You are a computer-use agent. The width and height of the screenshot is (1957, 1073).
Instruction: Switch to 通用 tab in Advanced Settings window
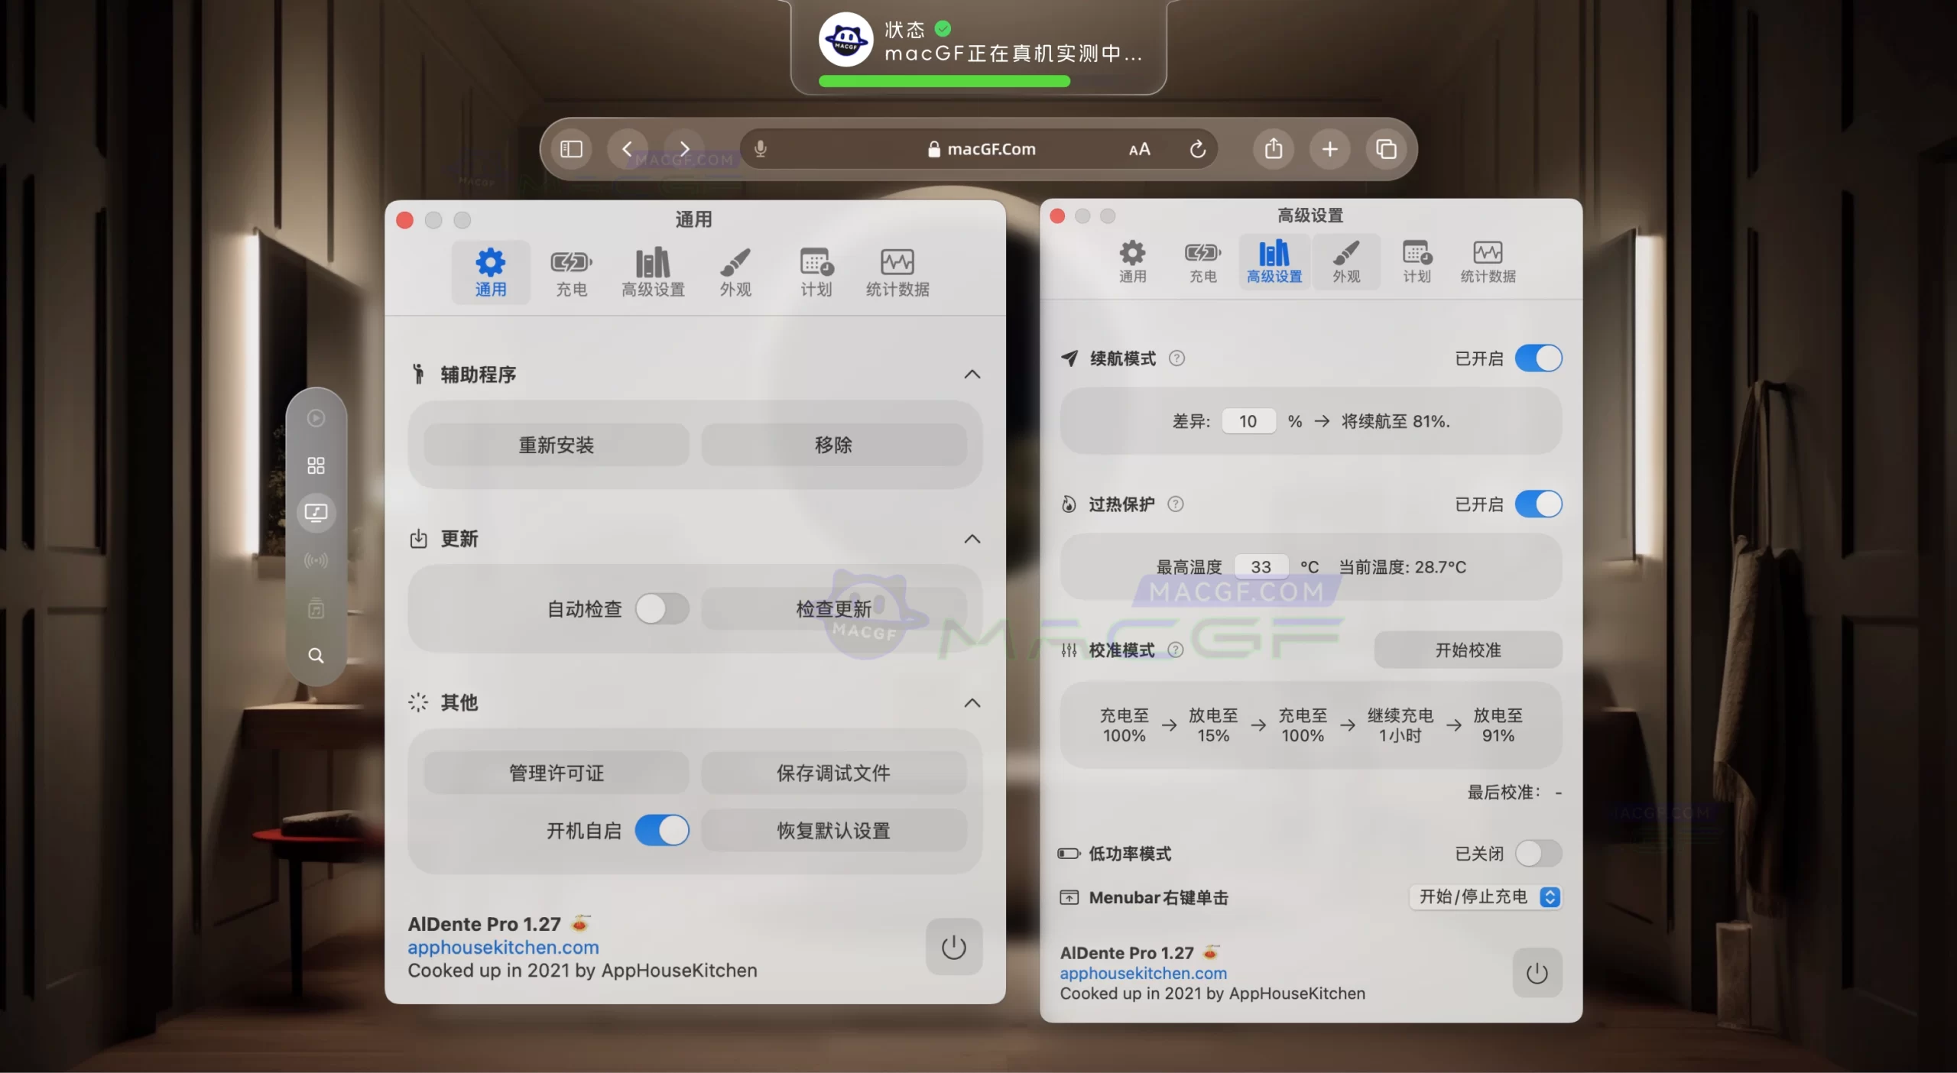(1132, 261)
